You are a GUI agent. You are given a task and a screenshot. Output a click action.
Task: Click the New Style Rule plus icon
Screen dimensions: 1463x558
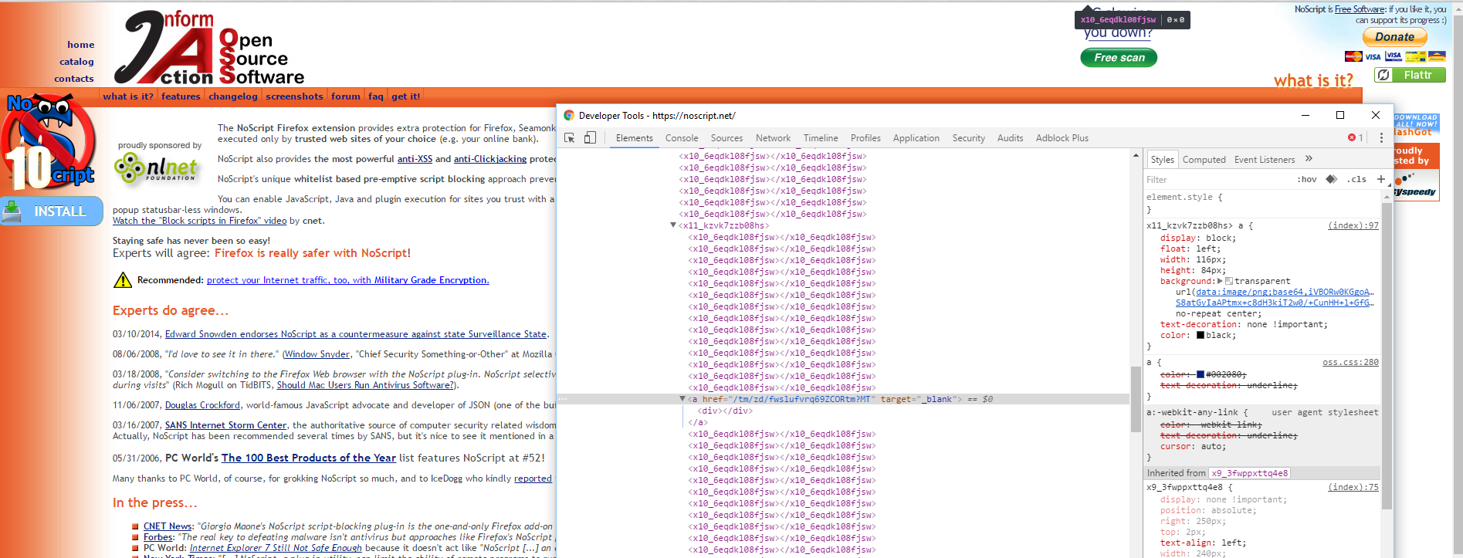coord(1381,179)
